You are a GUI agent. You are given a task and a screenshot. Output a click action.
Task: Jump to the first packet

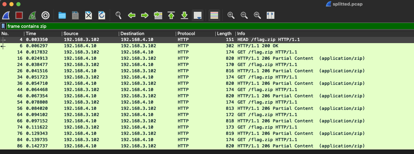(x=171, y=15)
